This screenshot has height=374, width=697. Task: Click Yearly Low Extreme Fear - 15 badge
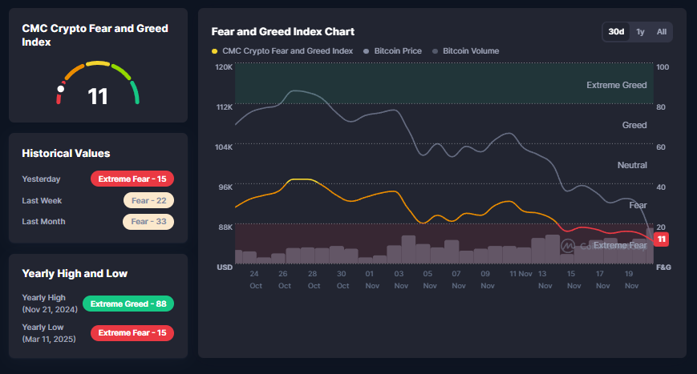(132, 332)
